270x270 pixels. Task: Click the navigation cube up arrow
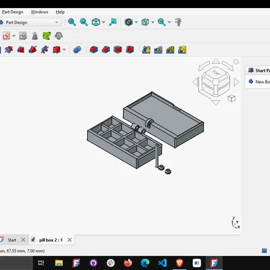[216, 61]
